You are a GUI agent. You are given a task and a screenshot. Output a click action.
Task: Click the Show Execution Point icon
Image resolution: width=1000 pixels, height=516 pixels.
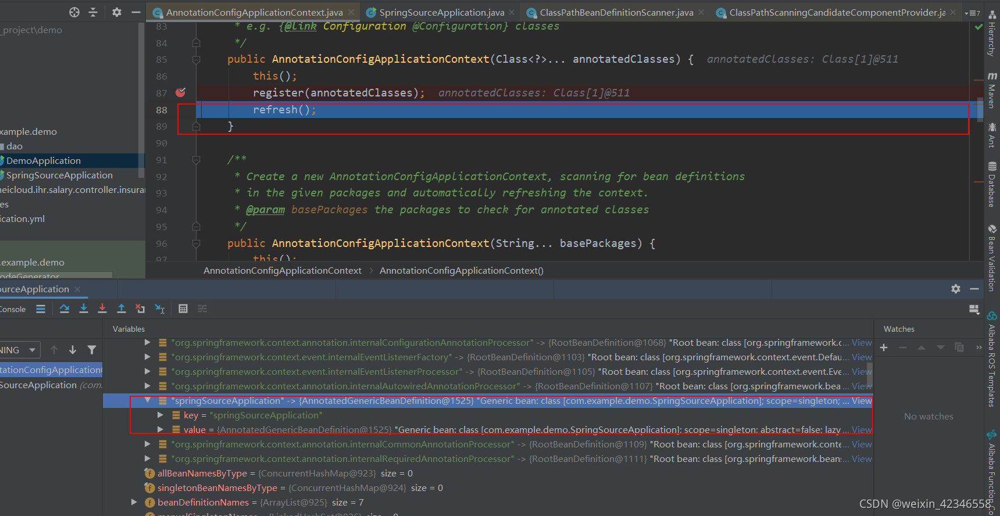coord(41,309)
